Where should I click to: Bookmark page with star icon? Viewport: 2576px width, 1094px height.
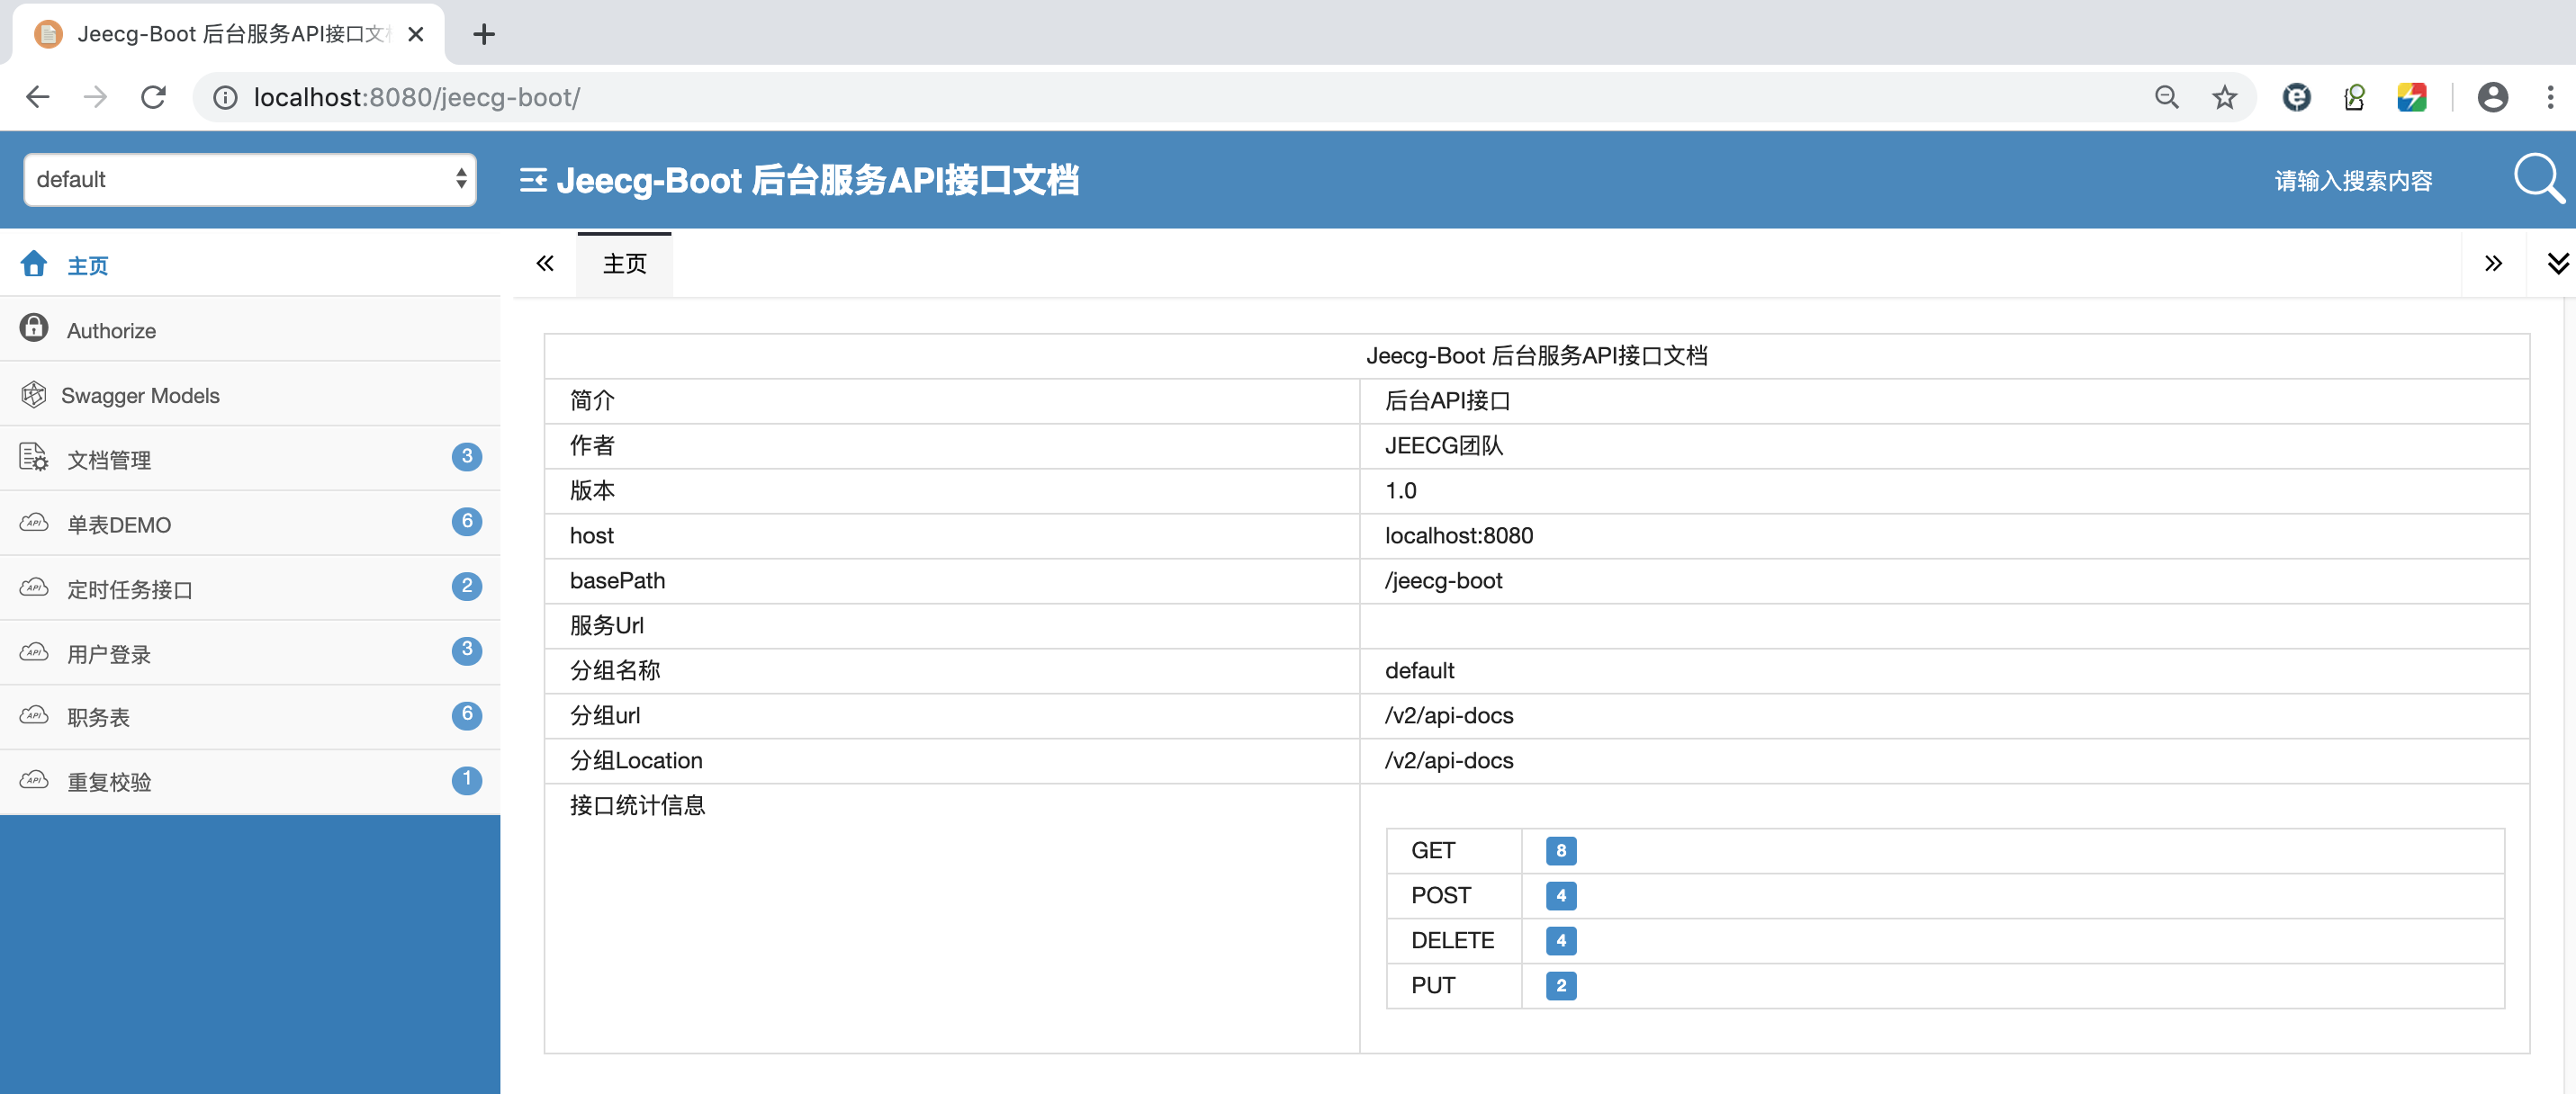tap(2224, 97)
